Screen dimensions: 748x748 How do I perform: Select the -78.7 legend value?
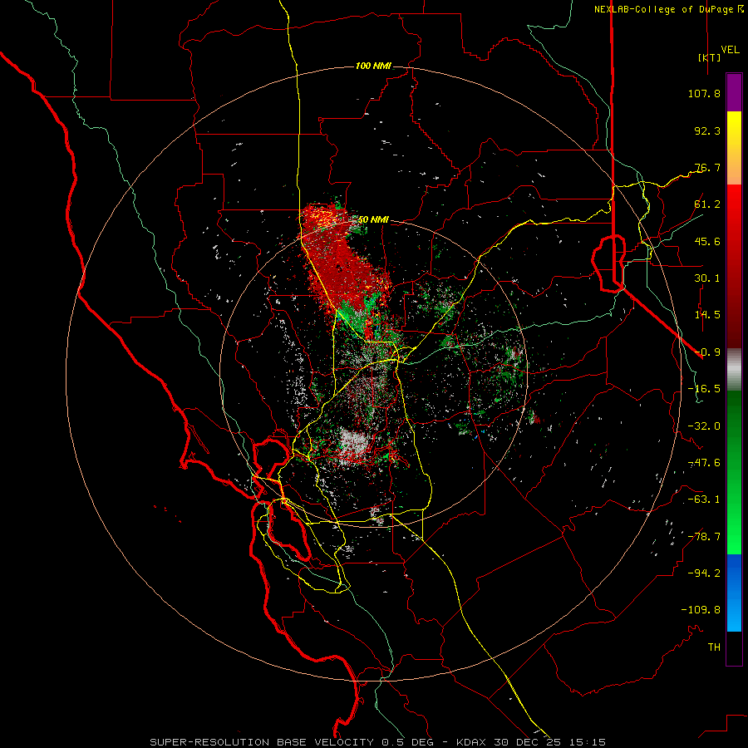pyautogui.click(x=704, y=537)
